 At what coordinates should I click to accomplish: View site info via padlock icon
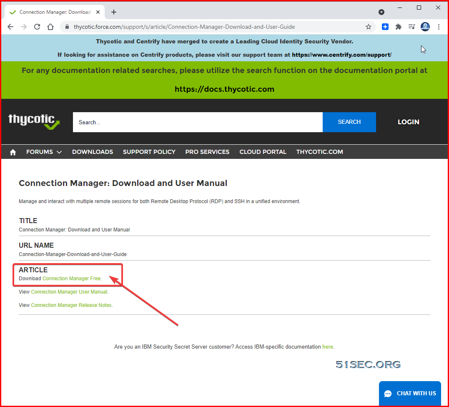(x=67, y=27)
